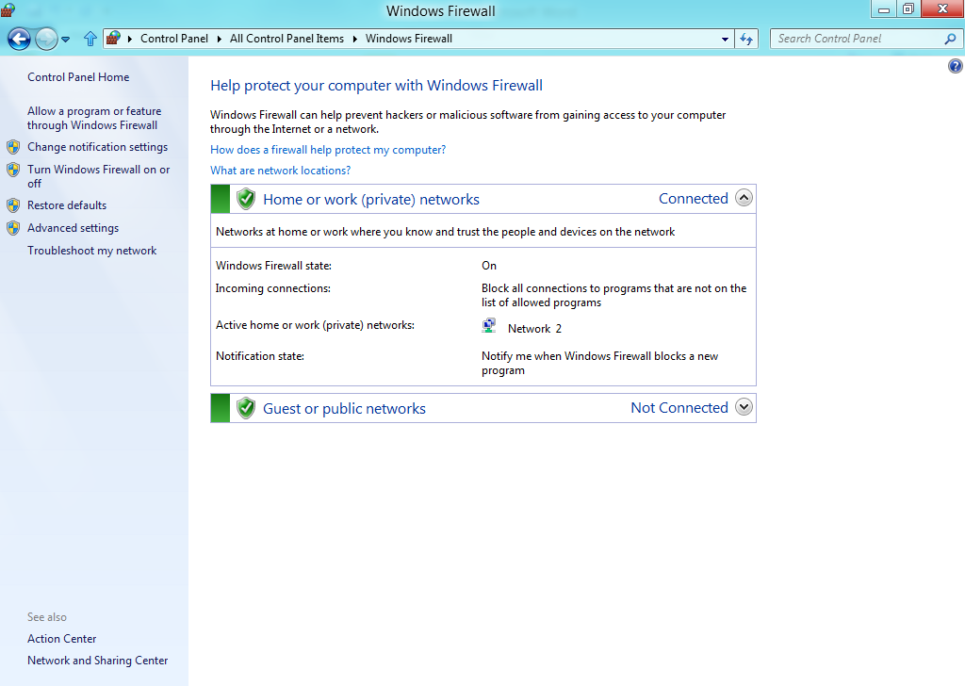Click Guest or public networks heading
Image resolution: width=965 pixels, height=686 pixels.
click(x=344, y=409)
